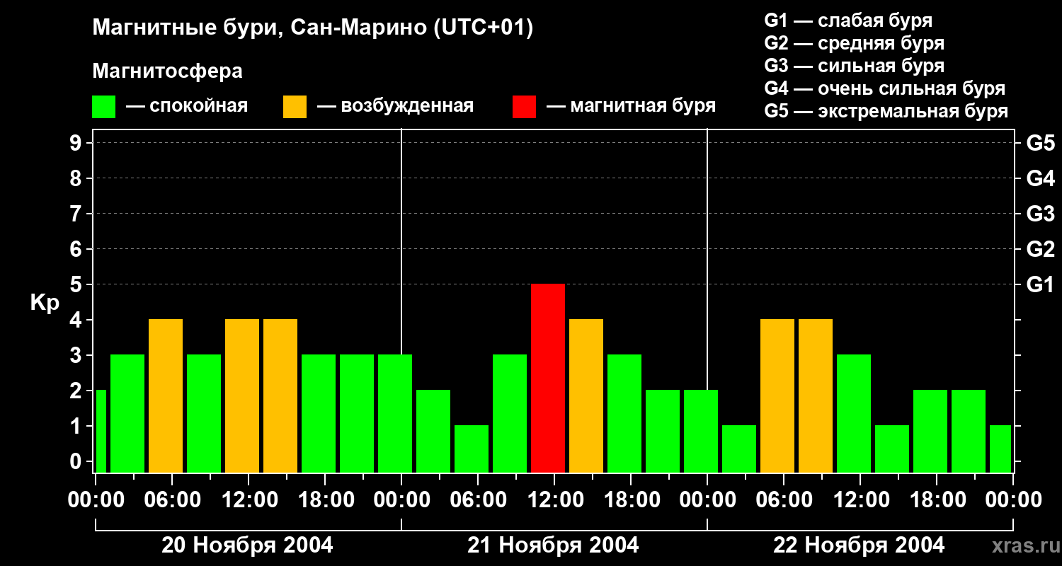Select the first orange bar on 20 Ноября
The width and height of the screenshot is (1062, 566).
coord(166,395)
